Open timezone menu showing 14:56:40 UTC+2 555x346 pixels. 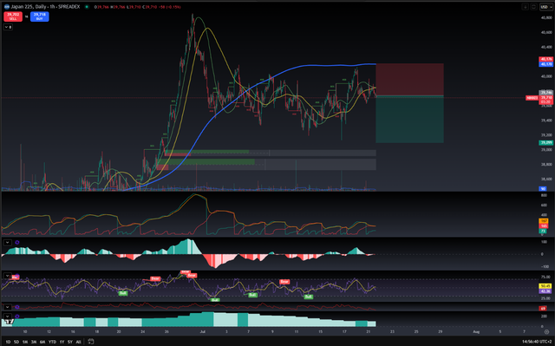537,342
